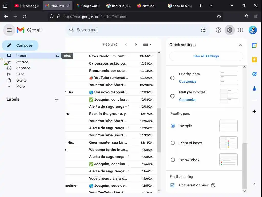View site security lock information
The height and width of the screenshot is (197, 262).
coord(59,17)
